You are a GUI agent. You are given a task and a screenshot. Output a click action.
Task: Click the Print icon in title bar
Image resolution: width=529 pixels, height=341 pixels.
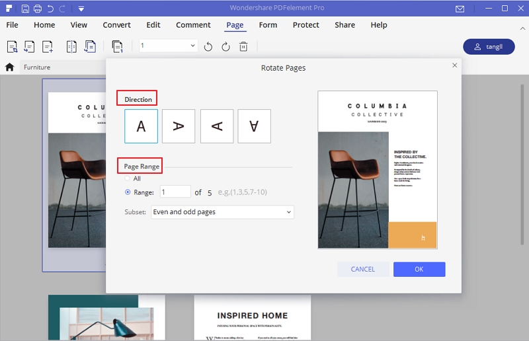[38, 9]
